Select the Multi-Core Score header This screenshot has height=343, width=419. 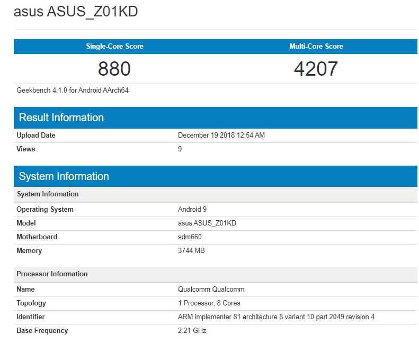[x=316, y=47]
